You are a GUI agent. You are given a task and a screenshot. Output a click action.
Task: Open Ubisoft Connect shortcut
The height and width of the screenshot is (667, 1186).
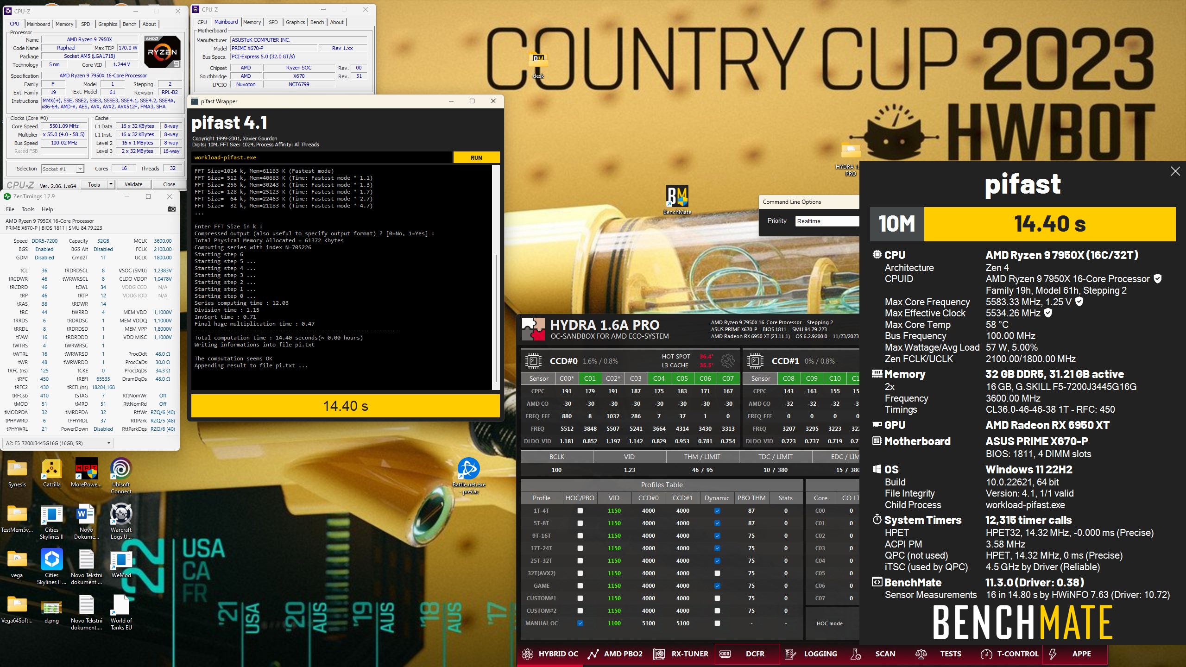tap(121, 476)
